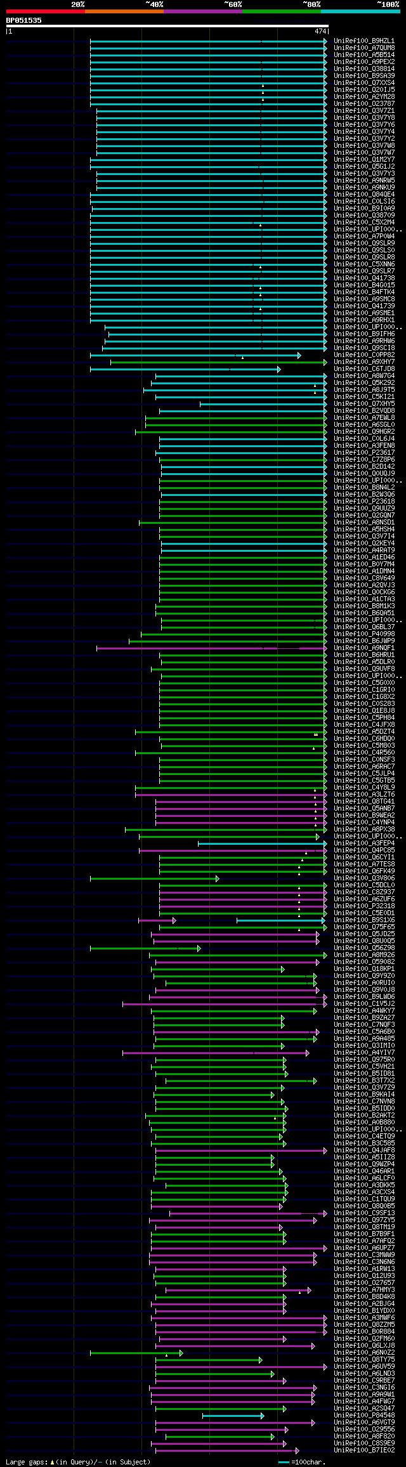Image resolution: width=406 pixels, height=1467 pixels.
Task: Select the UniRef100_B2D142 label
Action: (364, 466)
